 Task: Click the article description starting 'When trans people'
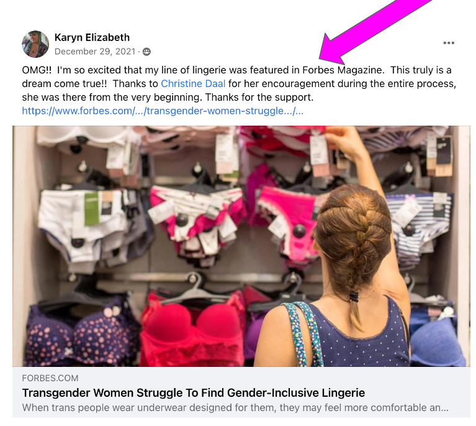pos(235,407)
